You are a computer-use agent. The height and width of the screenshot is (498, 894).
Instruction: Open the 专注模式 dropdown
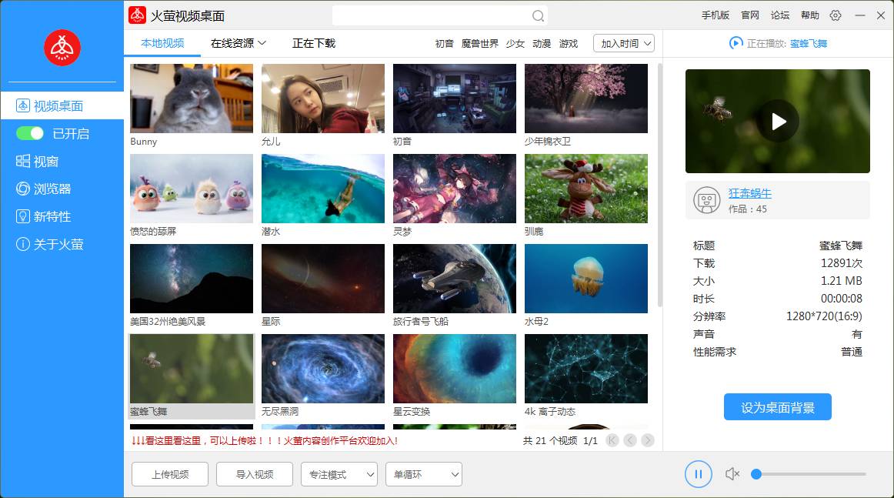point(339,474)
